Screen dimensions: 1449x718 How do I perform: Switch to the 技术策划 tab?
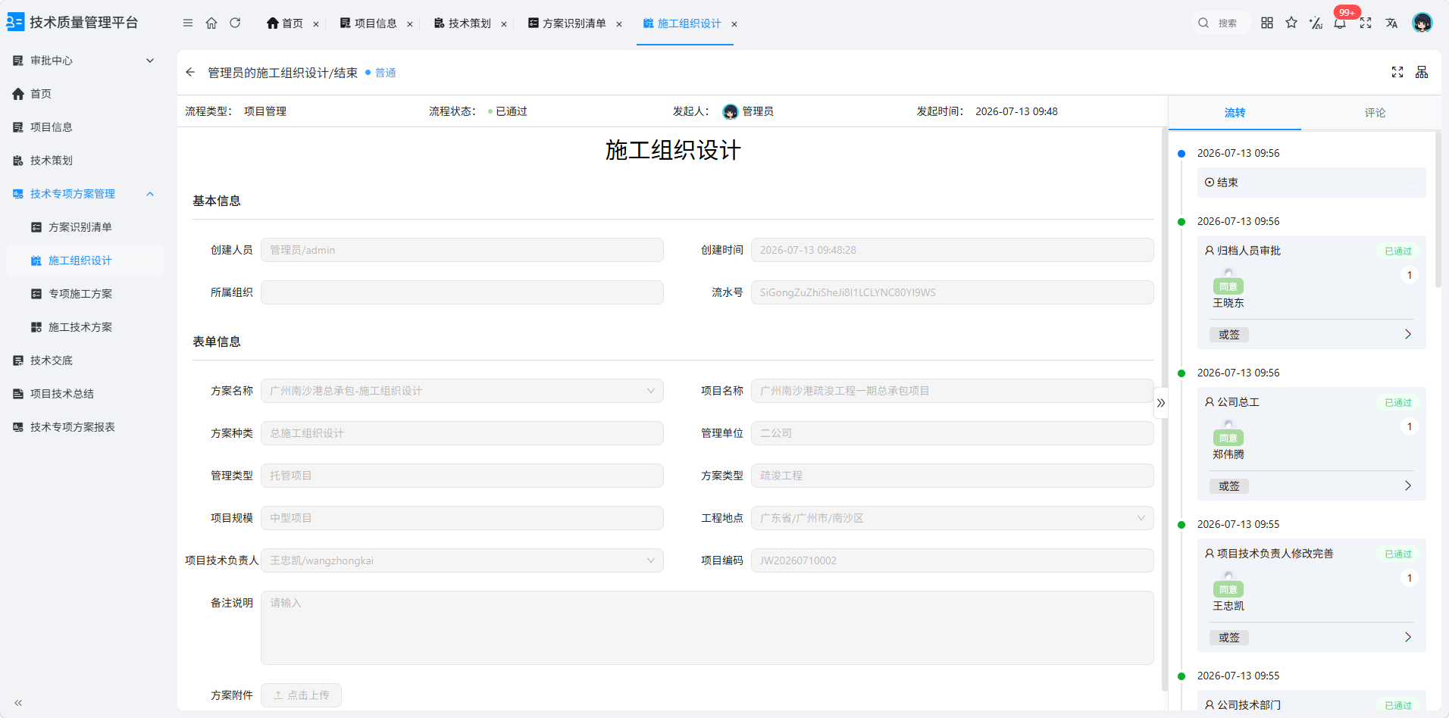[x=462, y=23]
